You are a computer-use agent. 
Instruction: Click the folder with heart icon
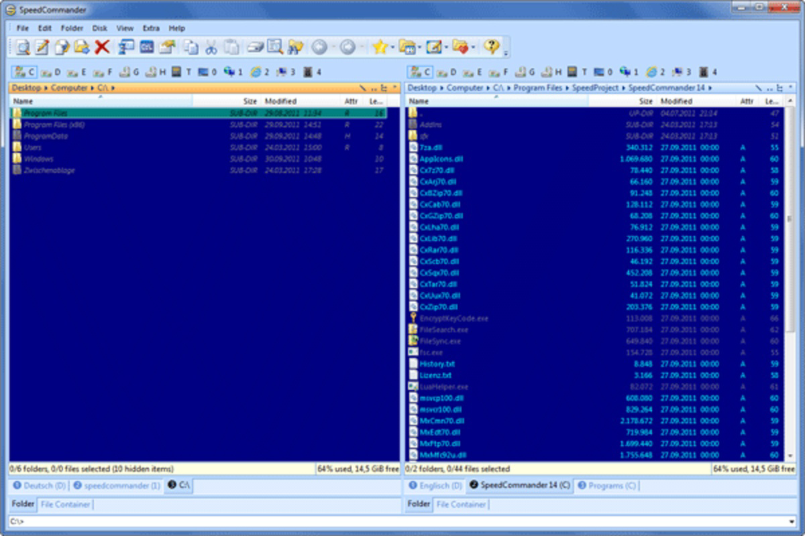[x=460, y=47]
